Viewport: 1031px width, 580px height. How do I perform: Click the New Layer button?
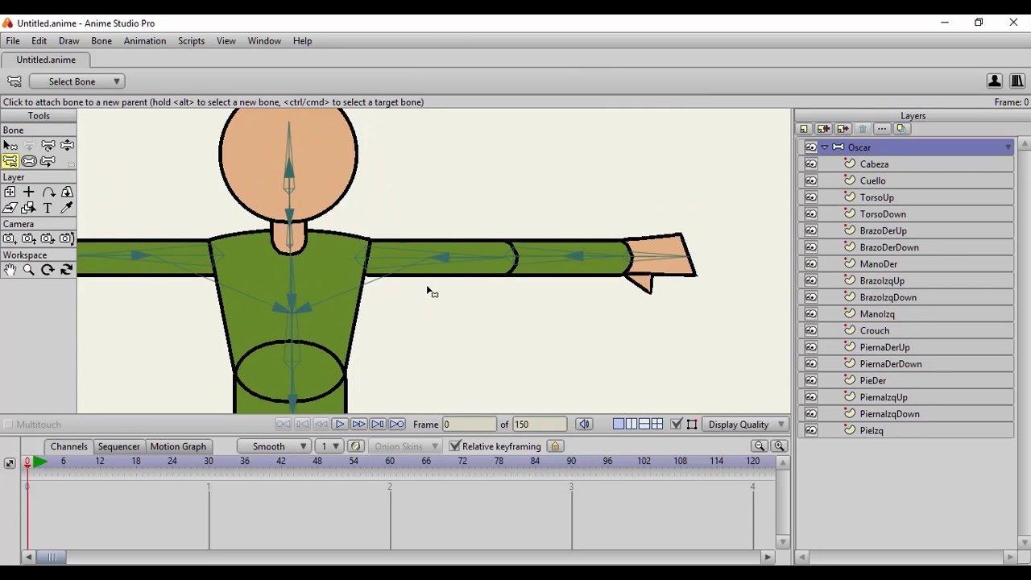(804, 129)
